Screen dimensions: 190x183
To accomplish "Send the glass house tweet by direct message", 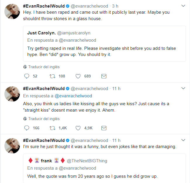I will pyautogui.click(x=103, y=76).
